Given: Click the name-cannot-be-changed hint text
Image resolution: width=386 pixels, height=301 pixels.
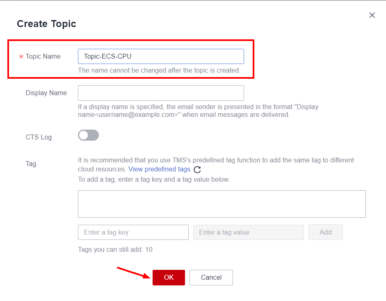Looking at the screenshot, I should click(159, 70).
